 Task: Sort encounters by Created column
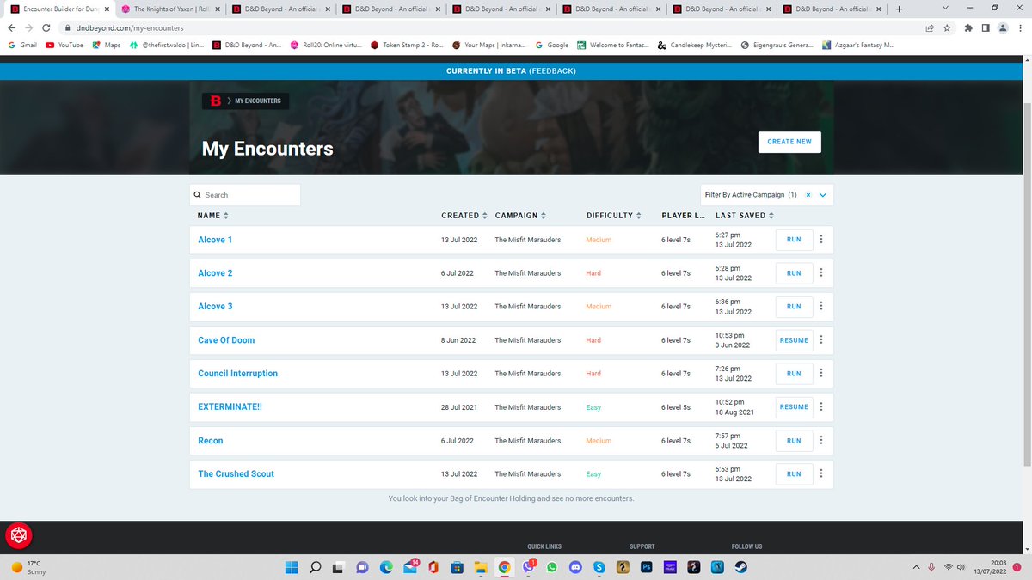[464, 215]
